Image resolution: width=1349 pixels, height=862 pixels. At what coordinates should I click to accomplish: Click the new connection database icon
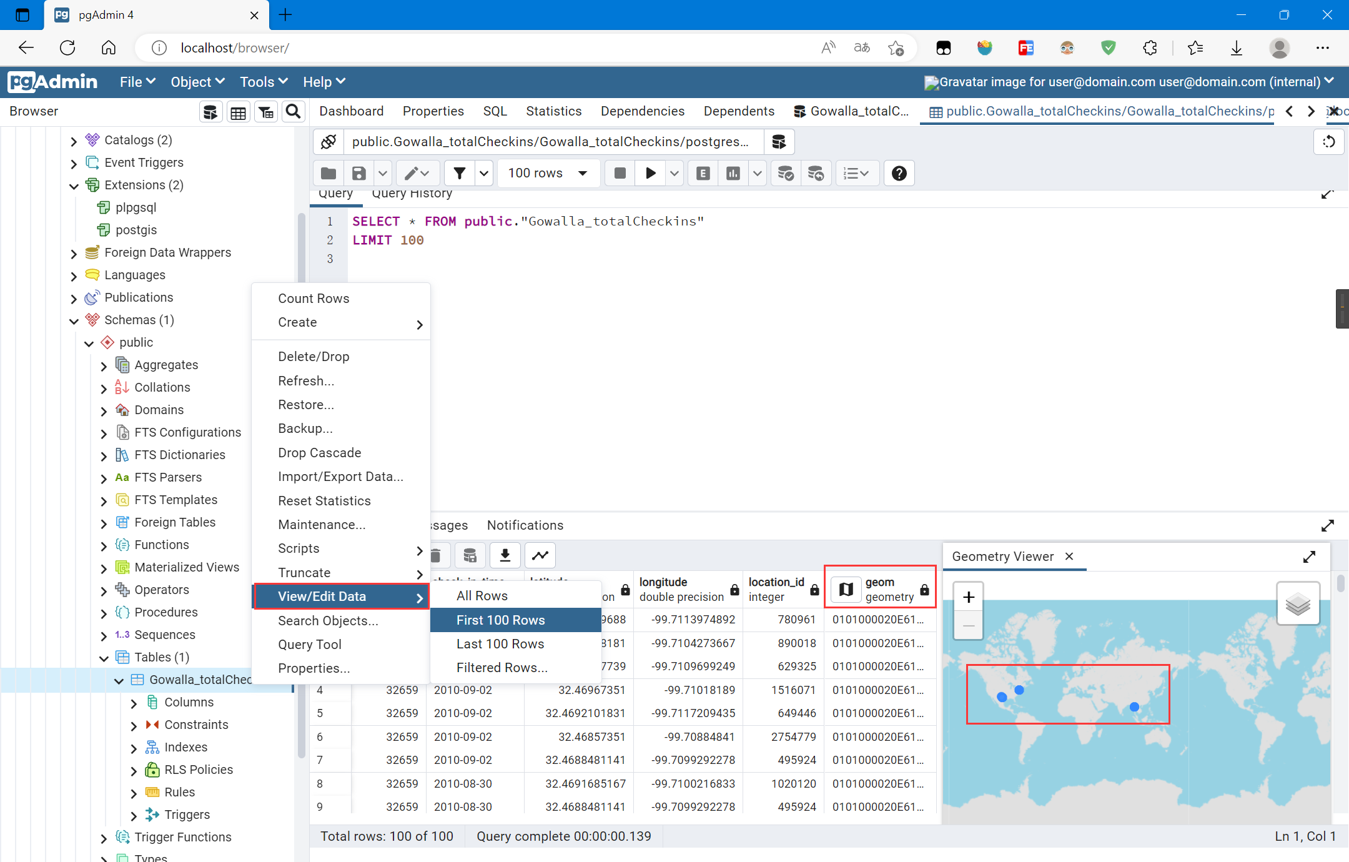779,142
